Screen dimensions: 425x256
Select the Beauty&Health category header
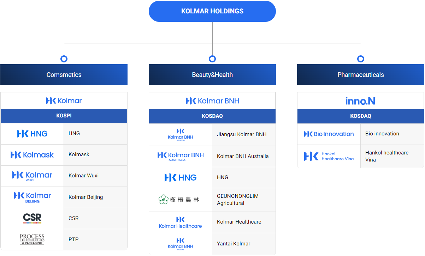pos(212,75)
